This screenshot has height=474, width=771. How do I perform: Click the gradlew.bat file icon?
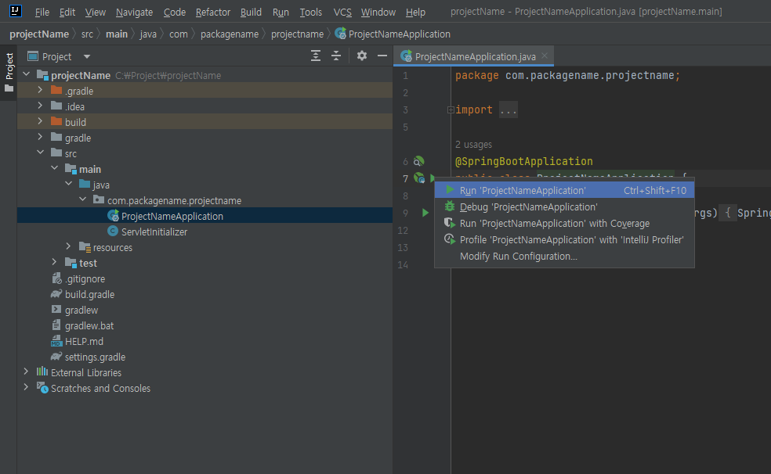point(56,325)
